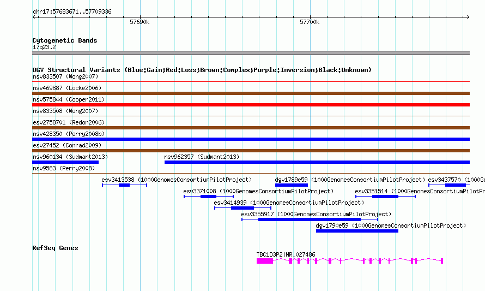
Task: Click the dgv1789e59 blue bar
Action: [292, 185]
